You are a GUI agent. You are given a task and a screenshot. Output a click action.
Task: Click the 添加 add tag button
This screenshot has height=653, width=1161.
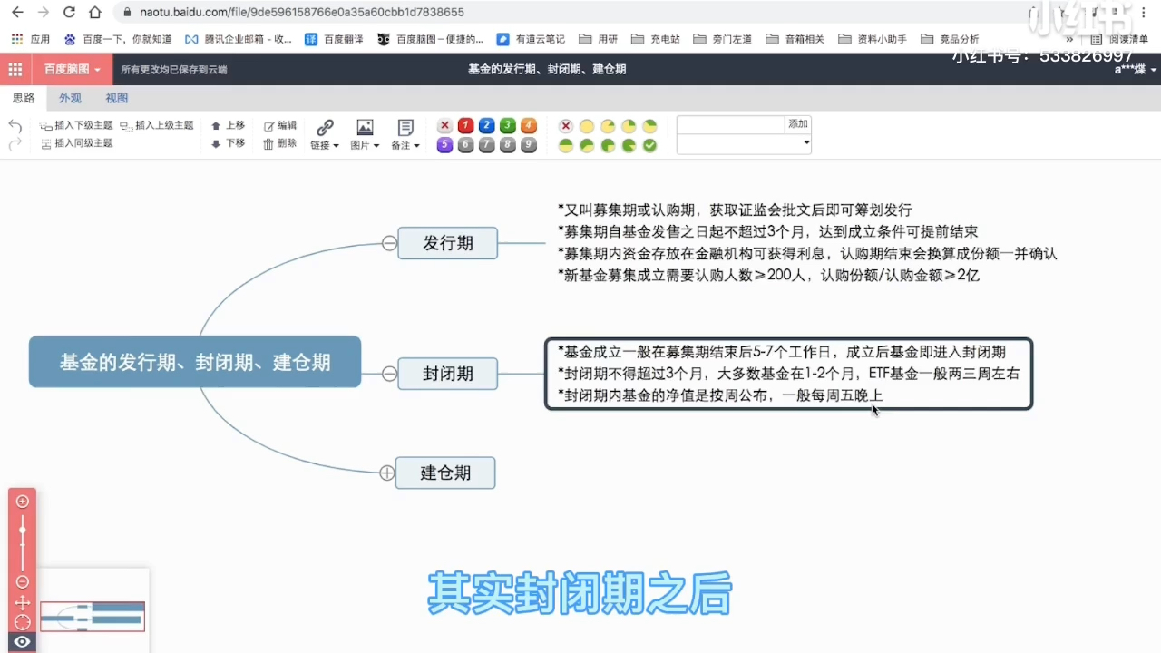click(797, 124)
